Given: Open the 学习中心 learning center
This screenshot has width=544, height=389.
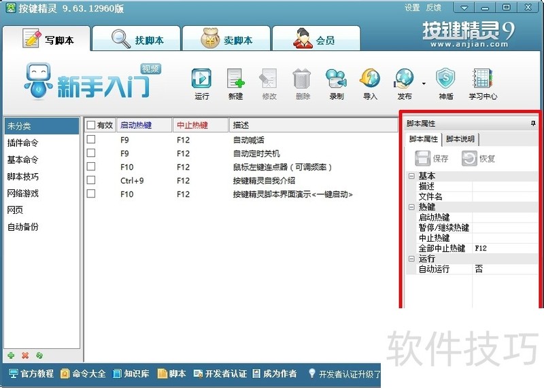Looking at the screenshot, I should [483, 84].
